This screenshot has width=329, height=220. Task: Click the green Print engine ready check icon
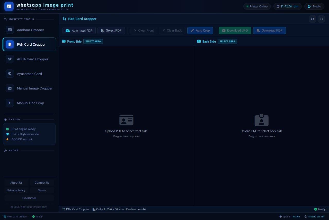(x=7, y=129)
